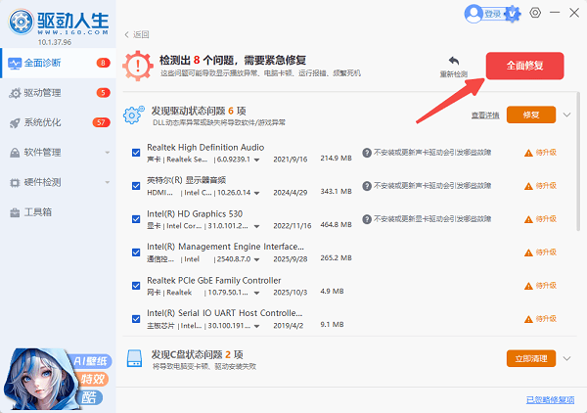
Task: Click the orange 修复 button
Action: [x=531, y=115]
